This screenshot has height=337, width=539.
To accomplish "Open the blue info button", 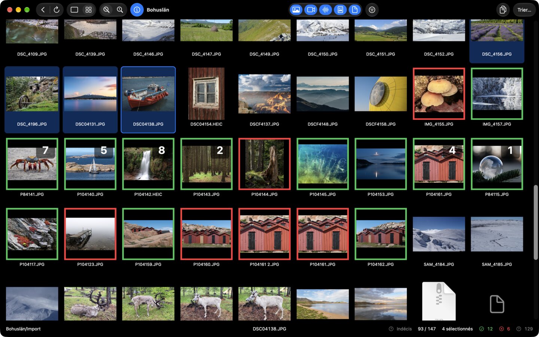I will tap(137, 10).
